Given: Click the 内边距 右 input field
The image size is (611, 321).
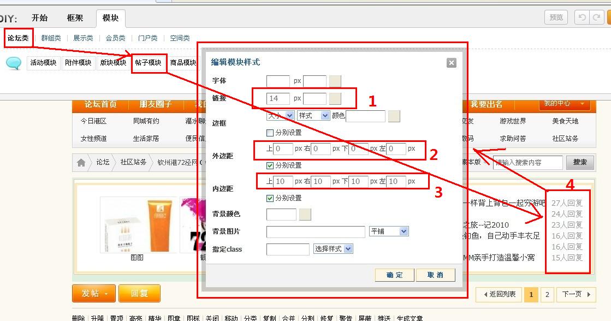Looking at the screenshot, I should coord(321,182).
